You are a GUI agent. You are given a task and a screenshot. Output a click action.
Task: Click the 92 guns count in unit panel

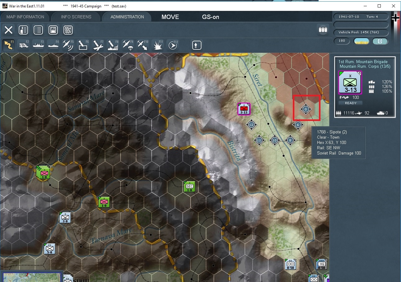367,113
